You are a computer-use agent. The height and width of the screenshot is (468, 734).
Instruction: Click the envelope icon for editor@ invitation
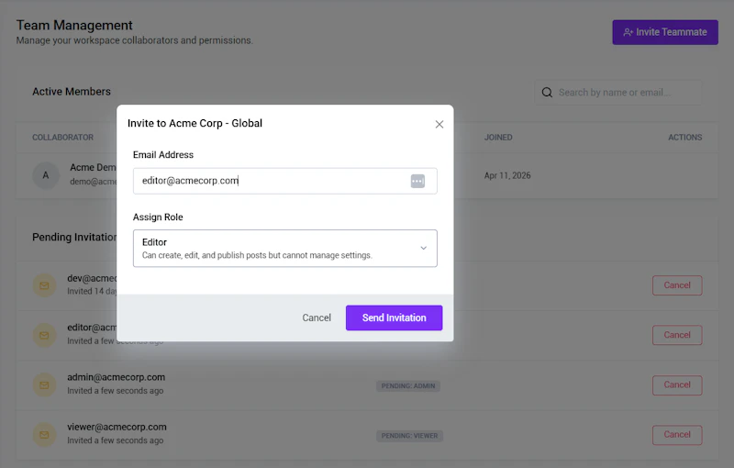(44, 335)
